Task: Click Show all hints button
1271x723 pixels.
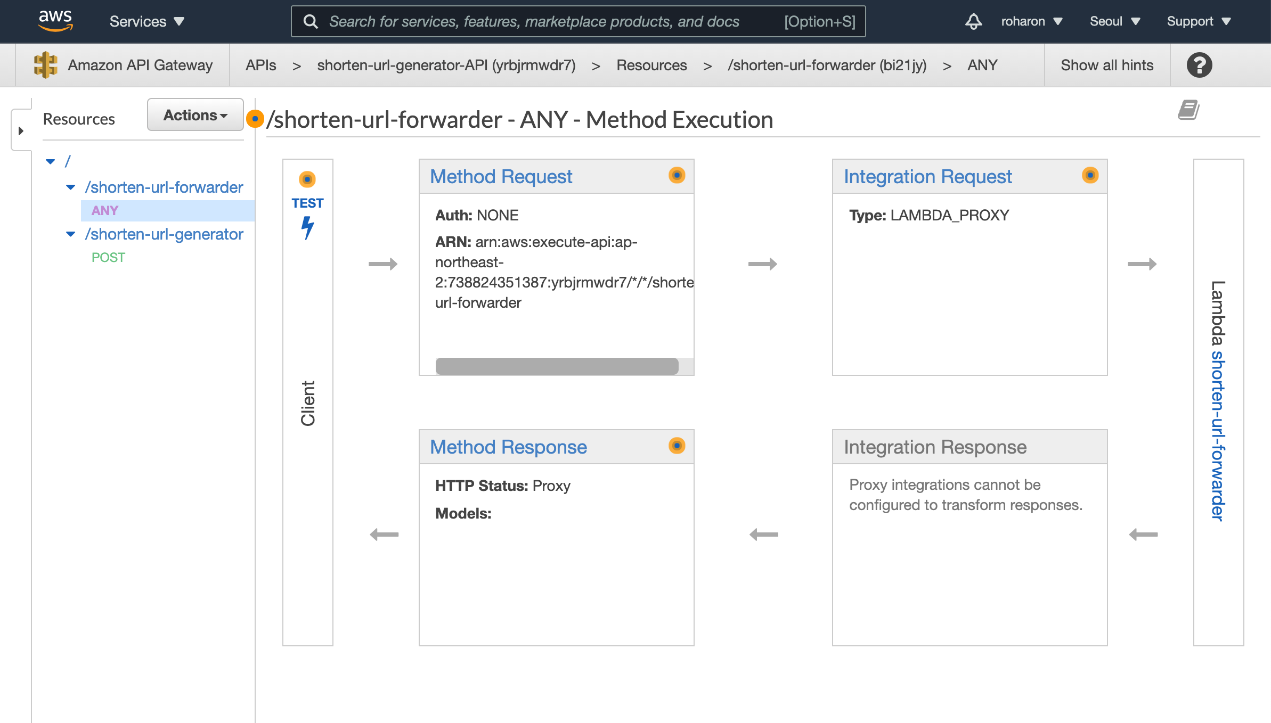Action: [x=1106, y=65]
